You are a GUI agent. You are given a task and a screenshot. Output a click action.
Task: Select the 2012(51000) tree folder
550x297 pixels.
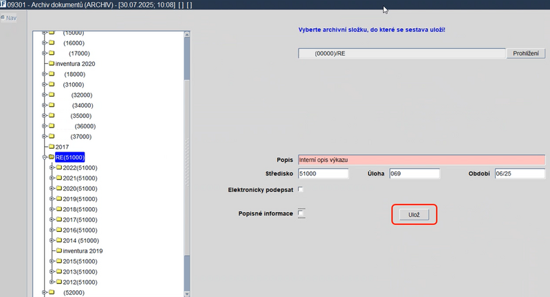point(80,283)
